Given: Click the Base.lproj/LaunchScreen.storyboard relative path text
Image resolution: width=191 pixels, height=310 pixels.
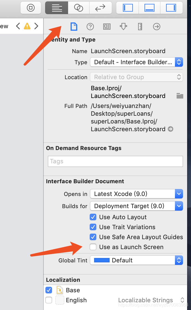Looking at the screenshot, I should tap(128, 92).
